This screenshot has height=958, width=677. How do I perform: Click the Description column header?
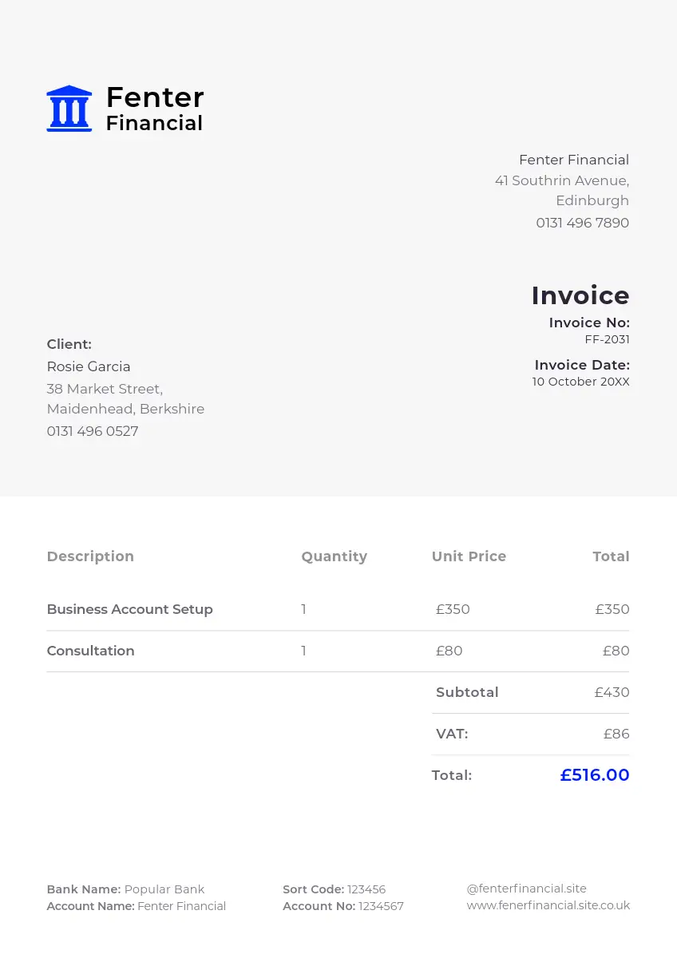point(90,556)
